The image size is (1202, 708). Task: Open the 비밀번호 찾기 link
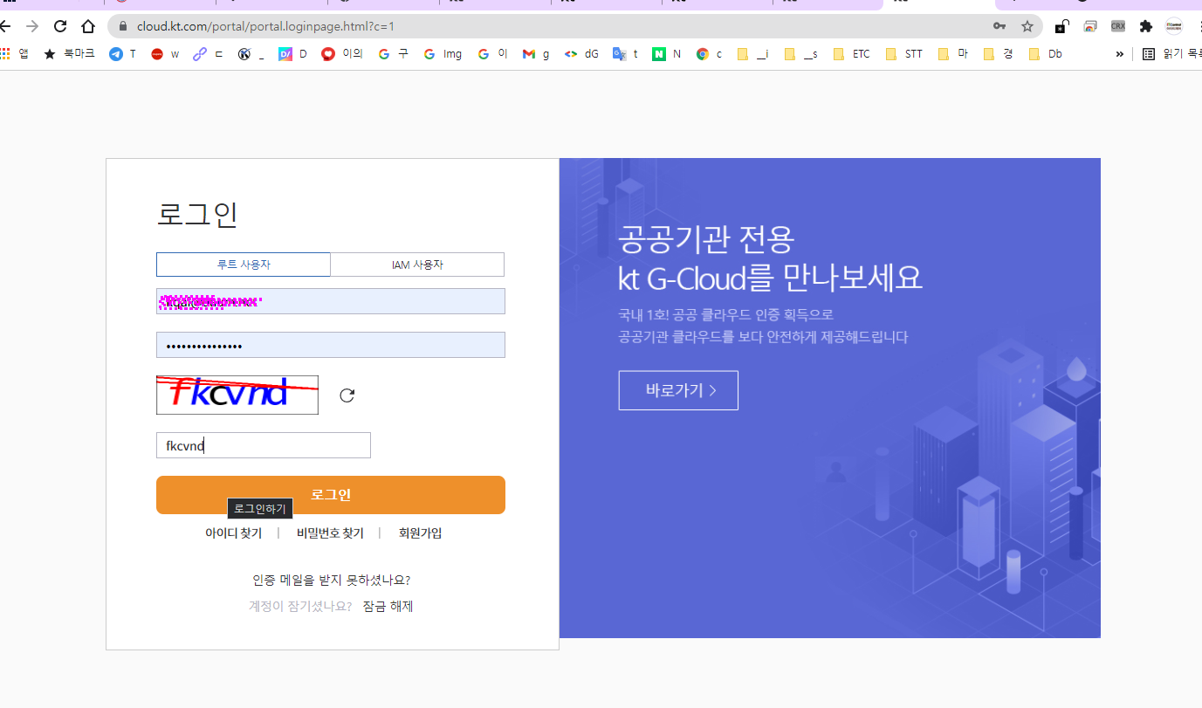(330, 533)
